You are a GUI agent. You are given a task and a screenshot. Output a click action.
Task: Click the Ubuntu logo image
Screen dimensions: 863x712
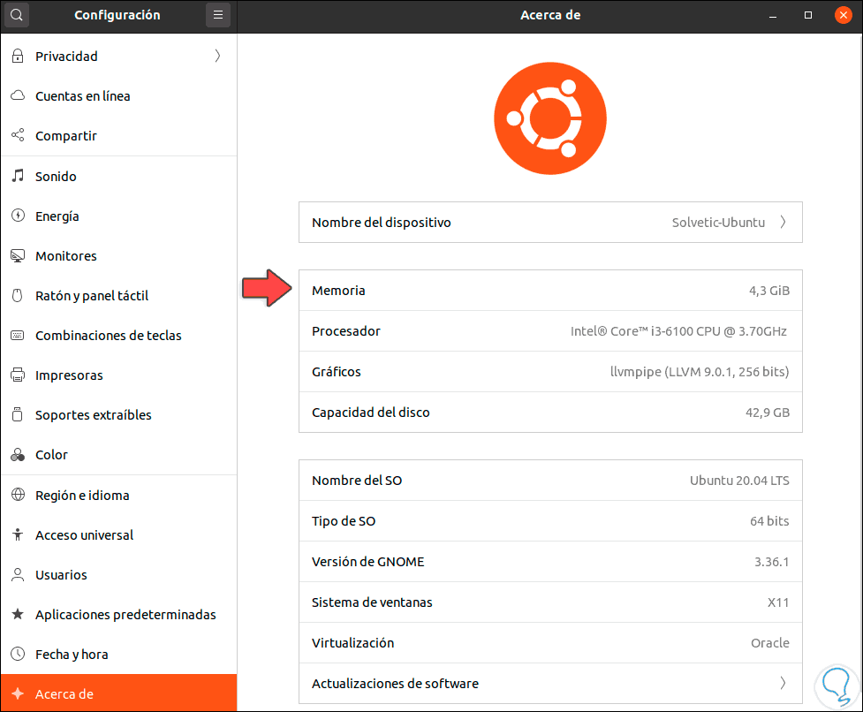[549, 118]
